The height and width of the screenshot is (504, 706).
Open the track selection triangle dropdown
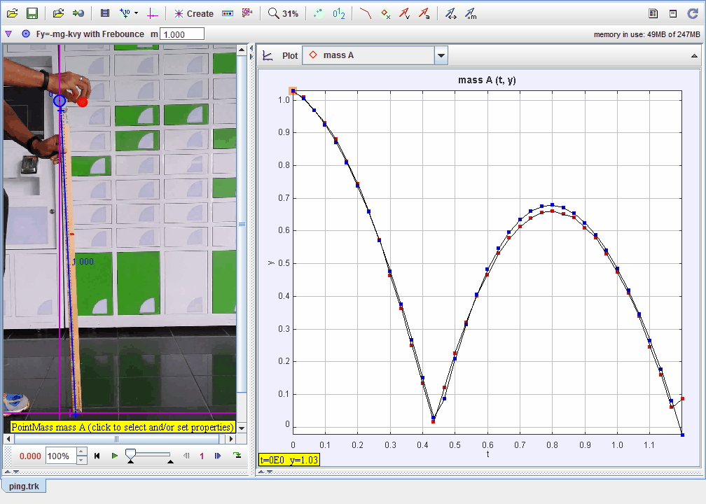[x=8, y=34]
